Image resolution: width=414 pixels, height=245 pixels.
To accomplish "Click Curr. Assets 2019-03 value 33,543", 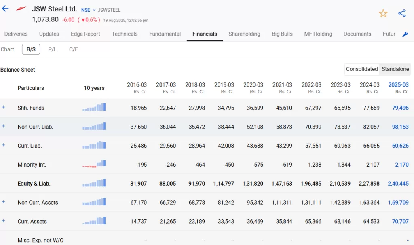I will pos(226,221).
